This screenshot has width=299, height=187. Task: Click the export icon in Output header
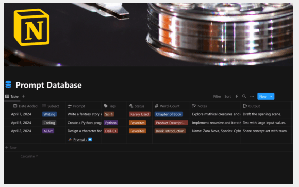click(x=245, y=106)
